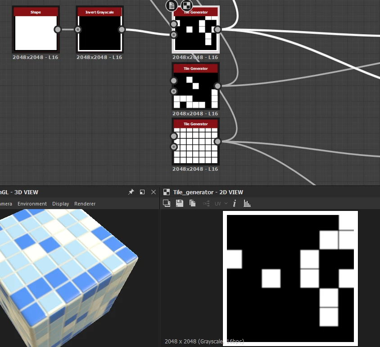
Task: Click 2048x2048 - L16 label under Invert Grayscale
Action: [x=100, y=57]
